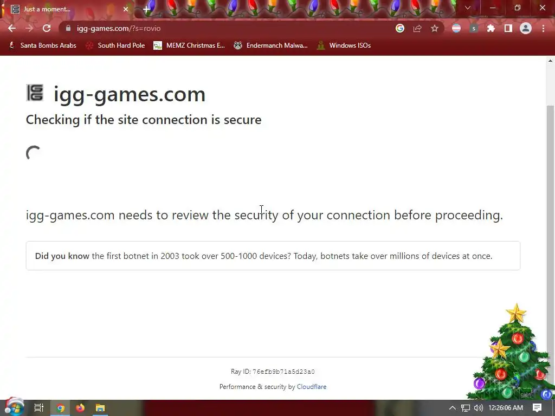The width and height of the screenshot is (555, 416).
Task: Reload the igg-games page
Action: tap(47, 28)
